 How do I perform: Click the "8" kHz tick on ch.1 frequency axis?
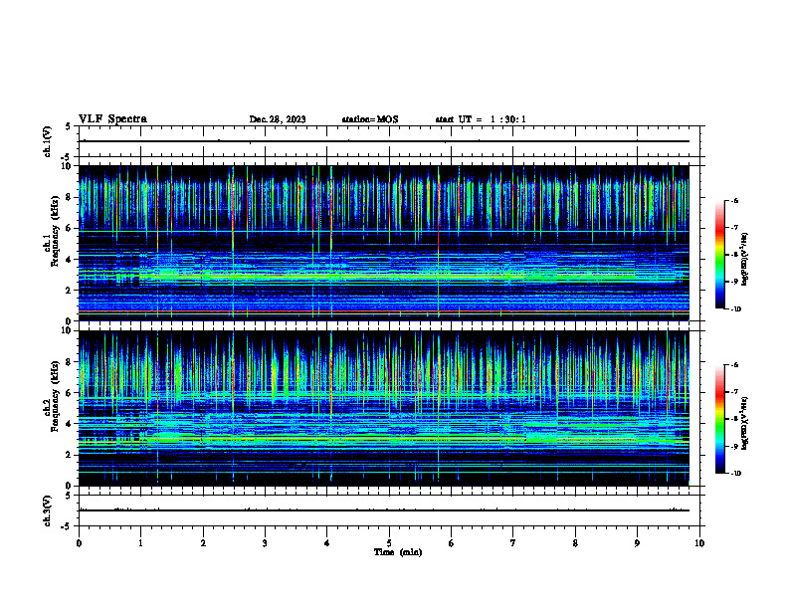point(70,197)
